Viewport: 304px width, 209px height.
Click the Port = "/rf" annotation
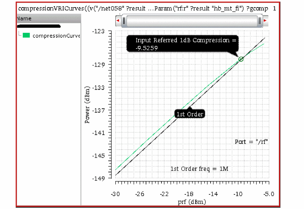click(251, 142)
